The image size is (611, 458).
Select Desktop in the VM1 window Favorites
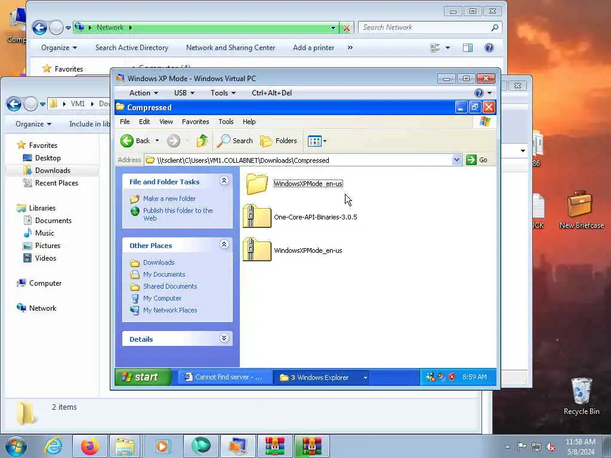click(x=48, y=157)
